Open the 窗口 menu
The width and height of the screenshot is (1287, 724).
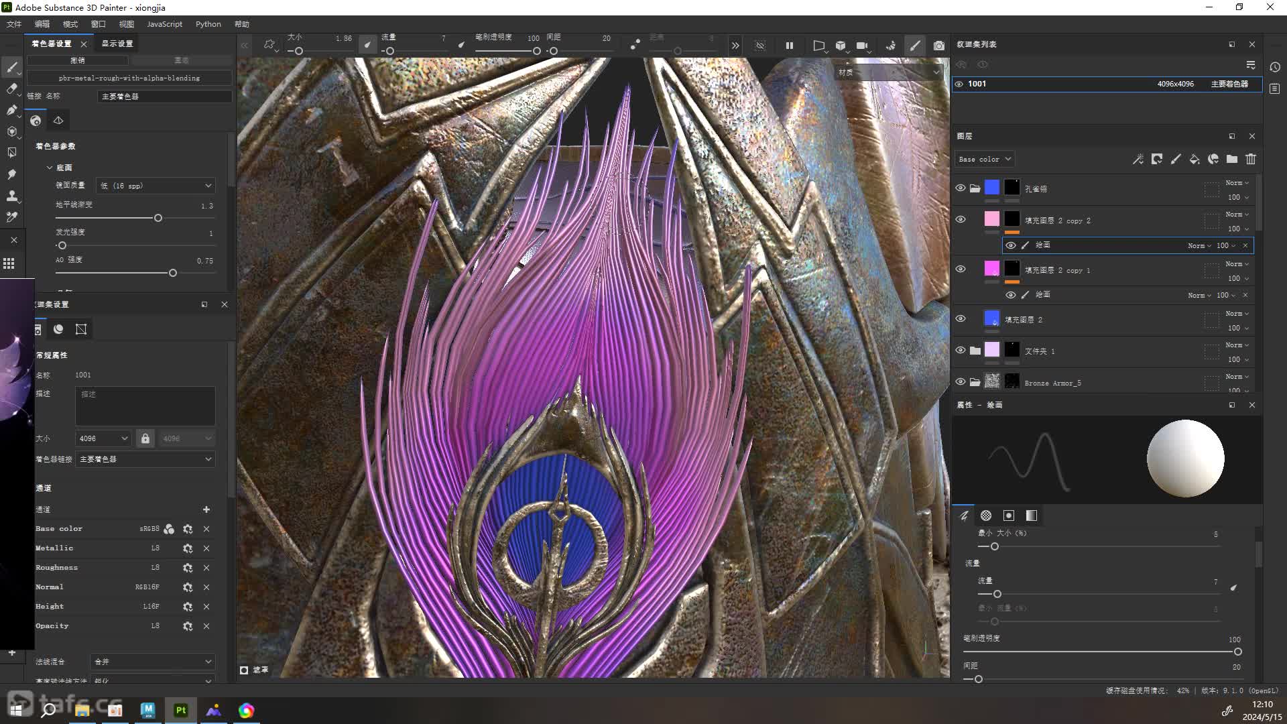(x=99, y=24)
